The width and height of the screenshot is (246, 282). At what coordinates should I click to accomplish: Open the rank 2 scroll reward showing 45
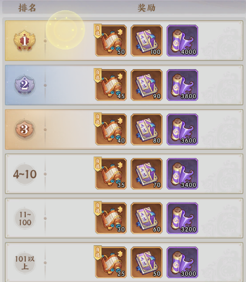111,85
